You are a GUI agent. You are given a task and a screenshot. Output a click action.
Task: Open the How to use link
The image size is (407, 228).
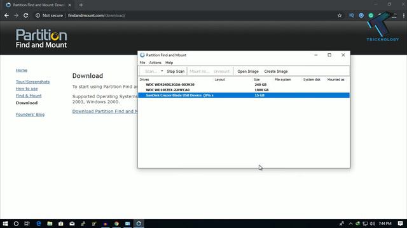tap(27, 89)
